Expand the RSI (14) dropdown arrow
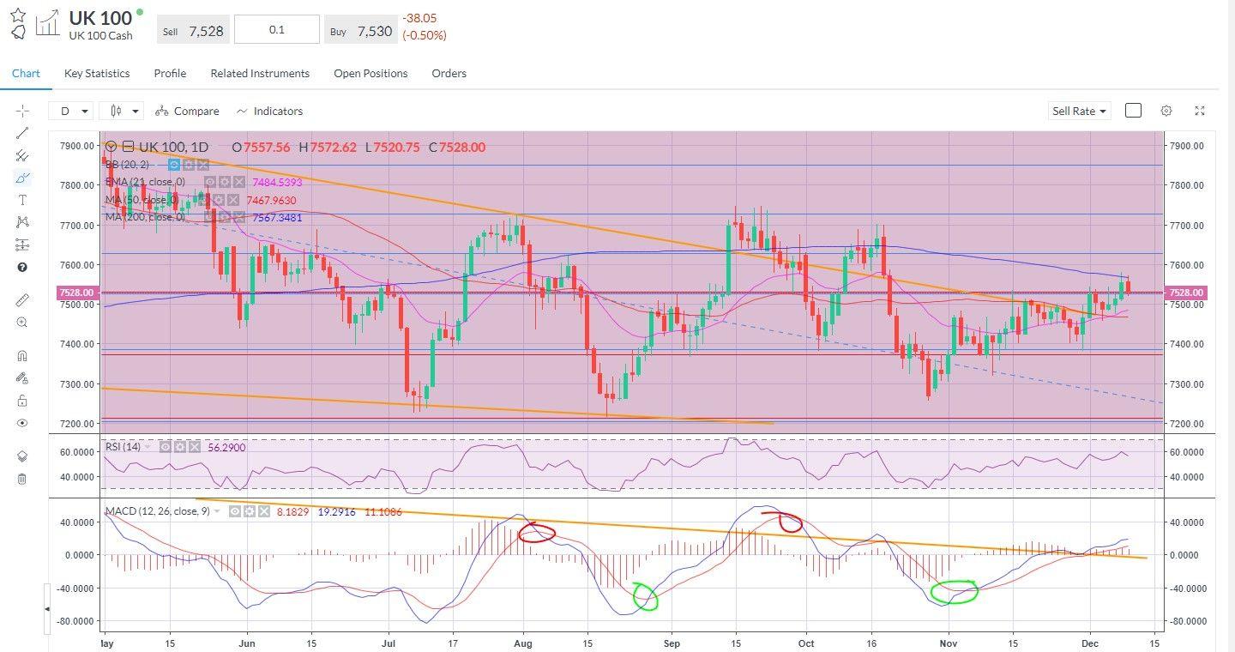The width and height of the screenshot is (1235, 652). point(148,447)
